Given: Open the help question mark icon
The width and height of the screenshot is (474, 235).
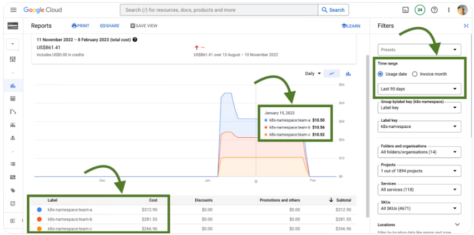Looking at the screenshot, I should (x=434, y=10).
